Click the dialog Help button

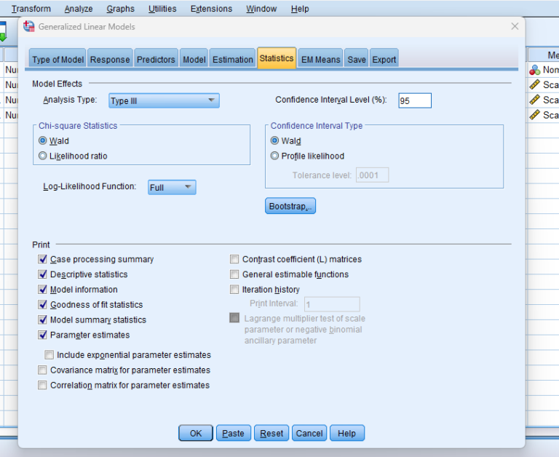coord(347,433)
